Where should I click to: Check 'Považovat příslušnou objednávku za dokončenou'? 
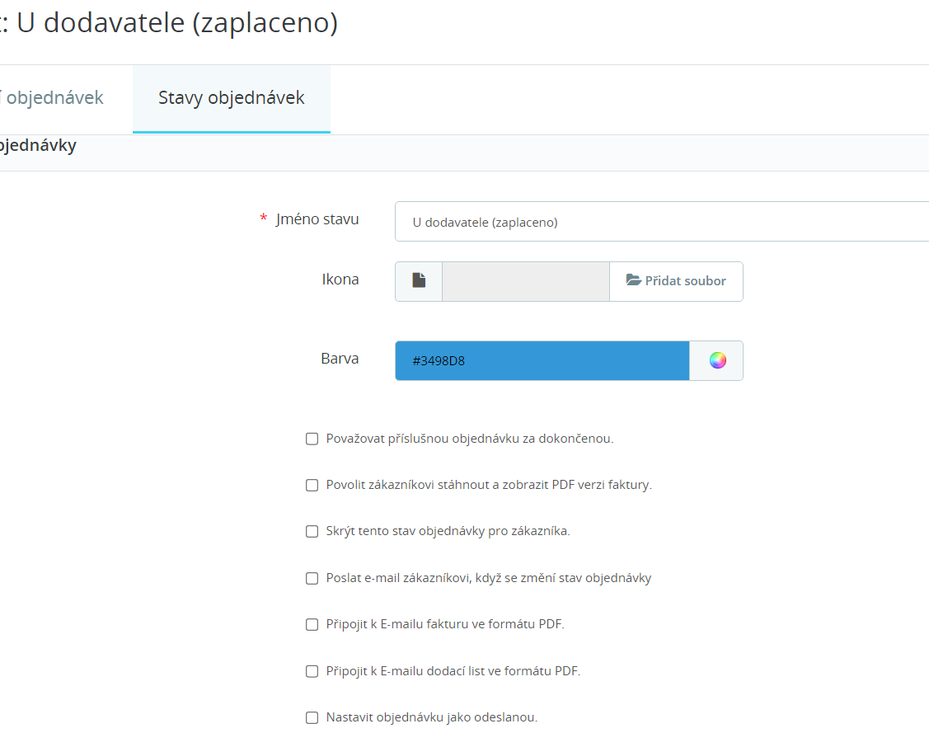(312, 439)
